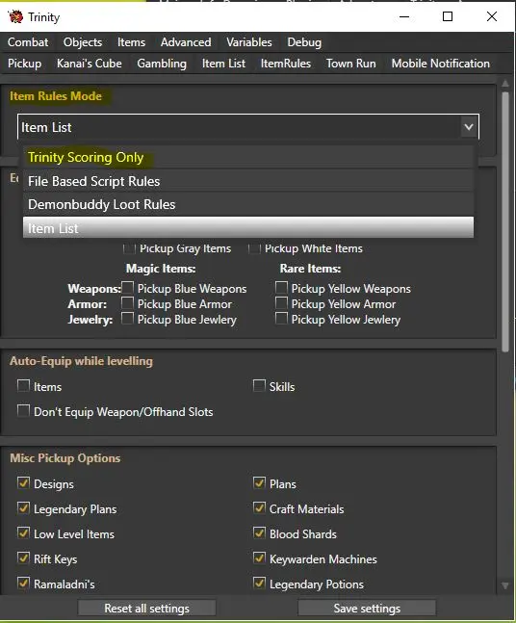This screenshot has width=516, height=623.
Task: Open the Combat tab
Action: click(28, 42)
